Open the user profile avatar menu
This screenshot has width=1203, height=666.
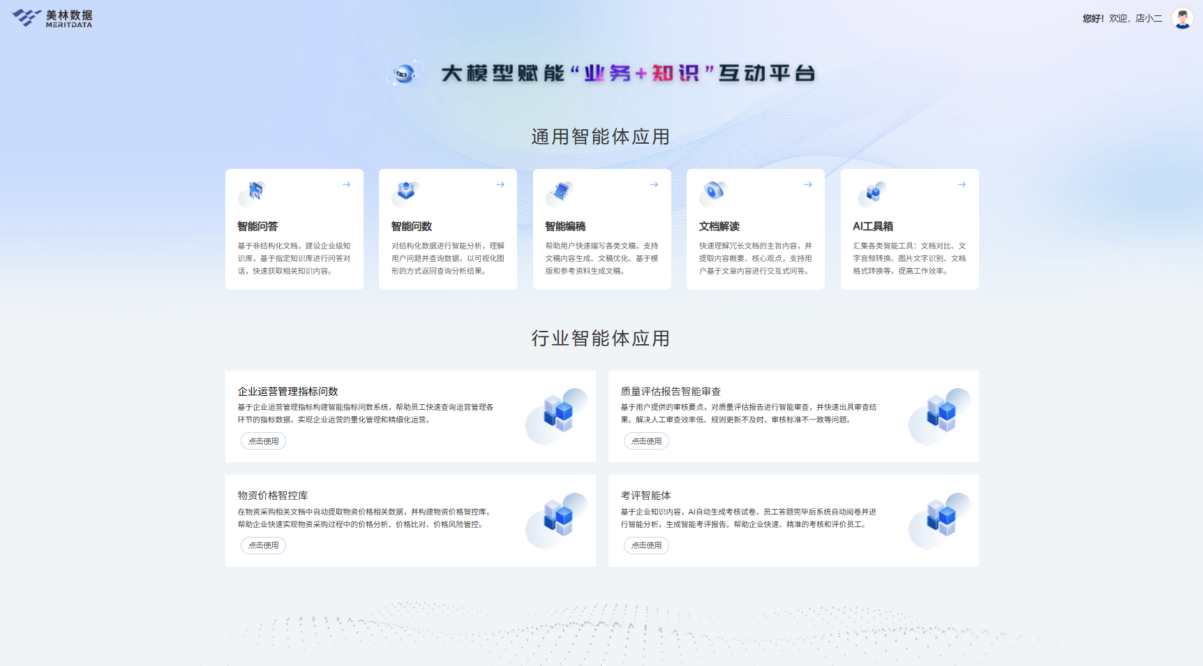click(1183, 18)
